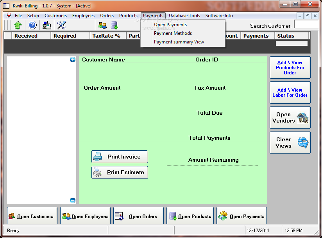Click Add \ View Labor For Order
The width and height of the screenshot is (322, 238).
coord(290,92)
